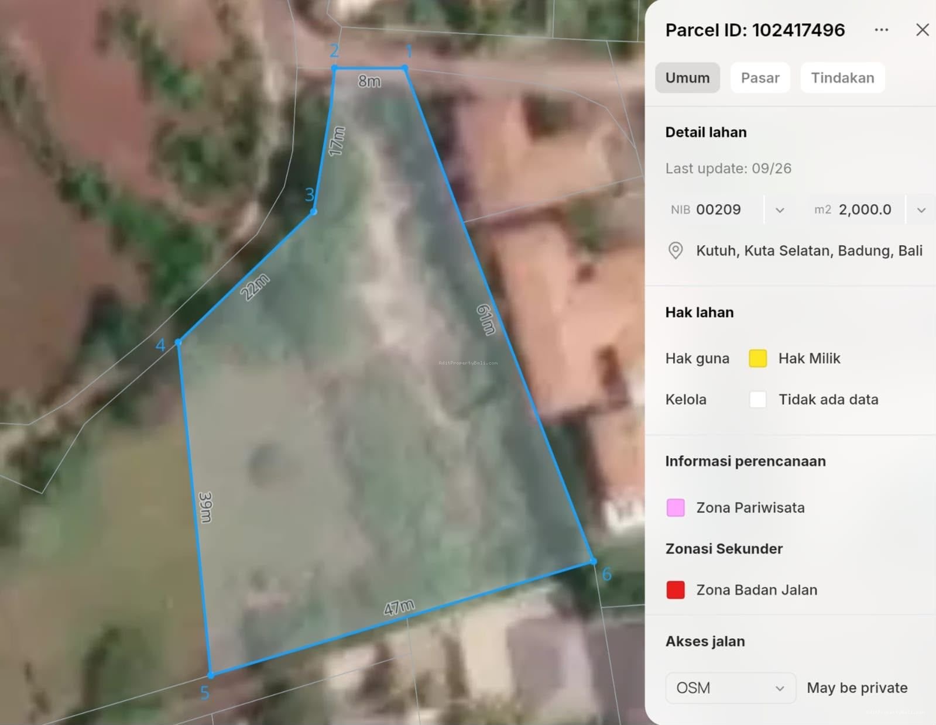
Task: Expand the m2 area unit dropdown chevron
Action: [921, 210]
